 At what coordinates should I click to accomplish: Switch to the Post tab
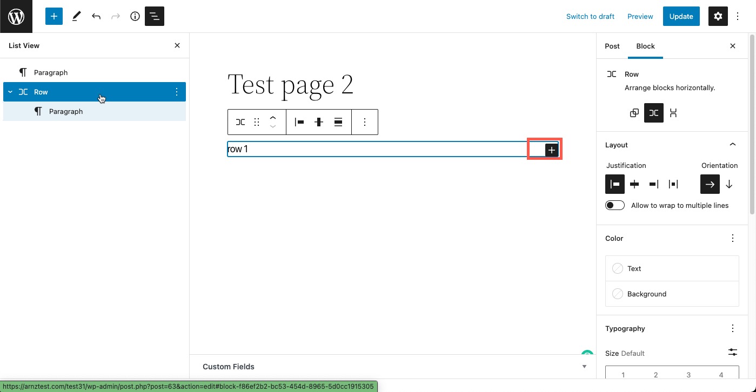point(612,46)
